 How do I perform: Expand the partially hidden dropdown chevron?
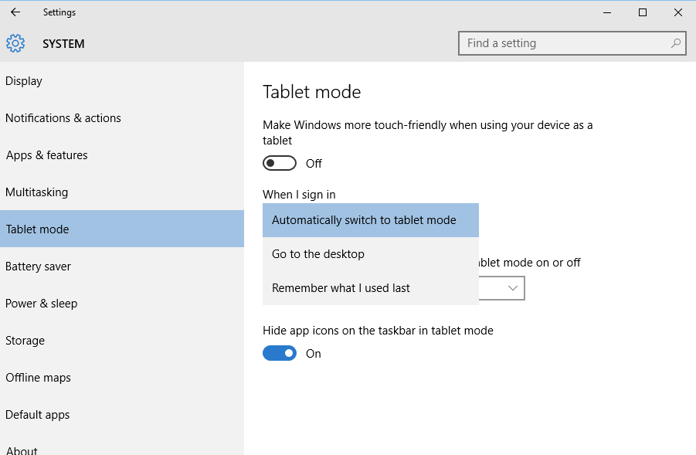click(x=513, y=288)
